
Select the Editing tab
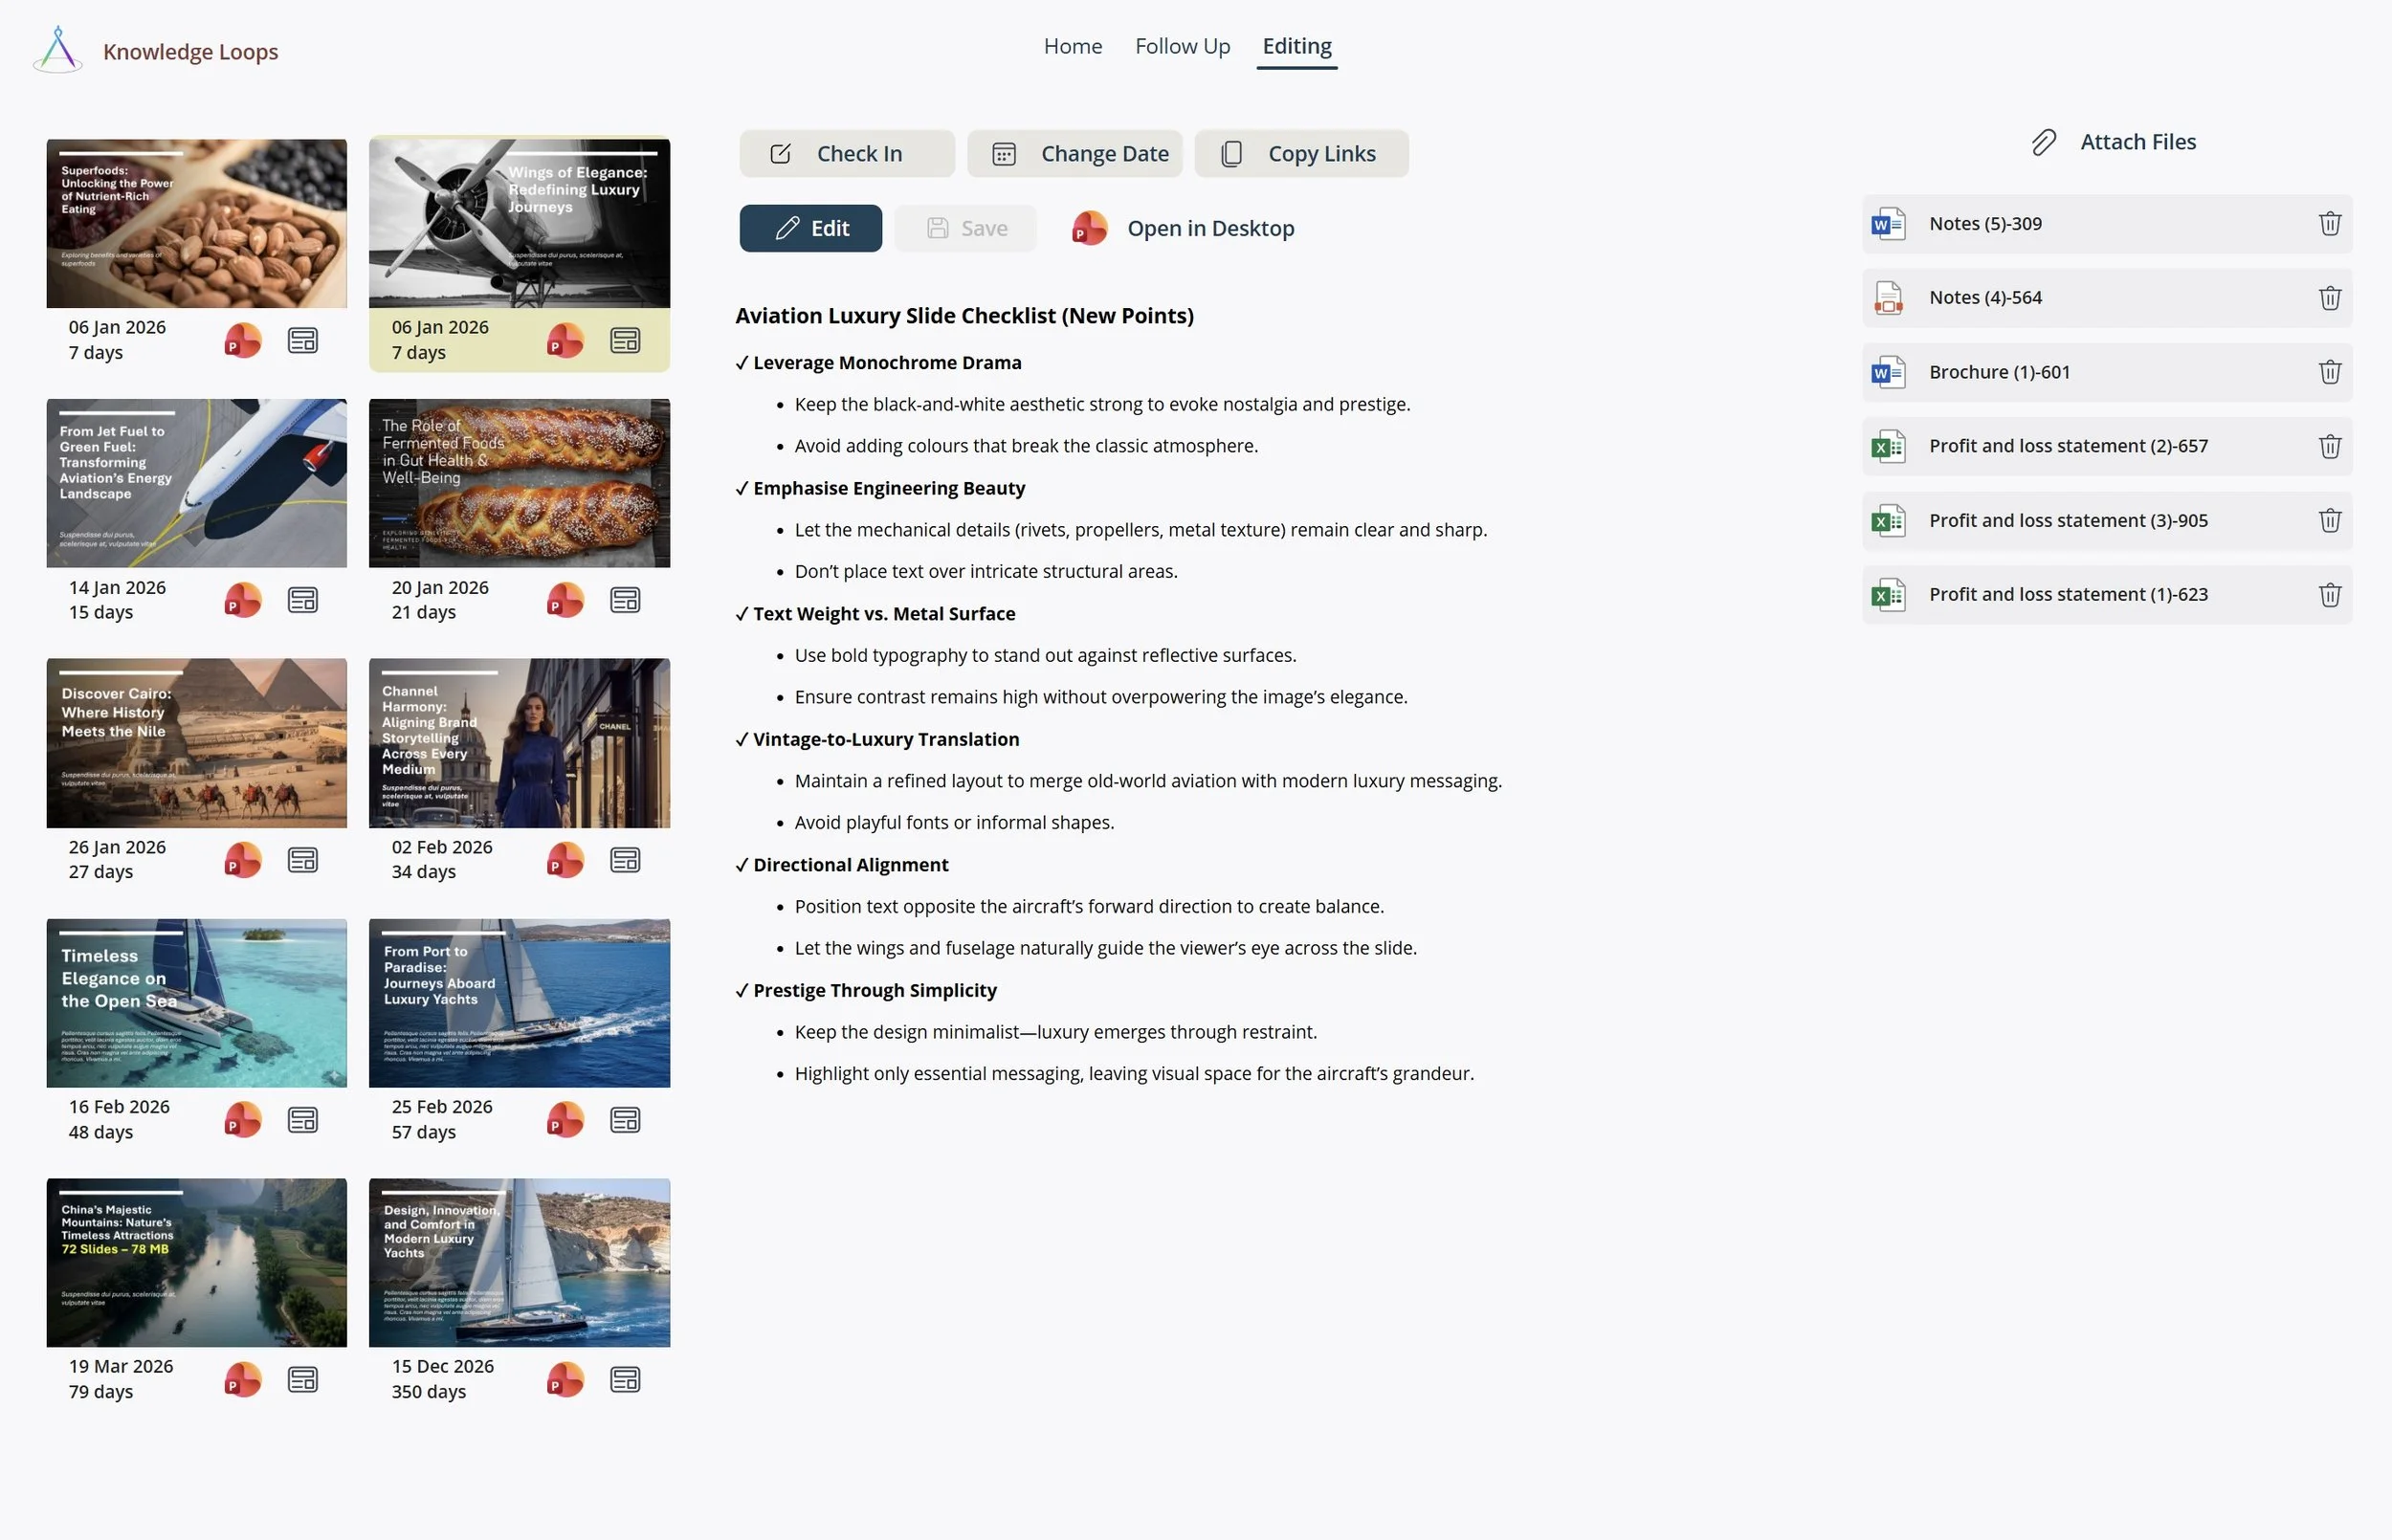click(x=1296, y=46)
